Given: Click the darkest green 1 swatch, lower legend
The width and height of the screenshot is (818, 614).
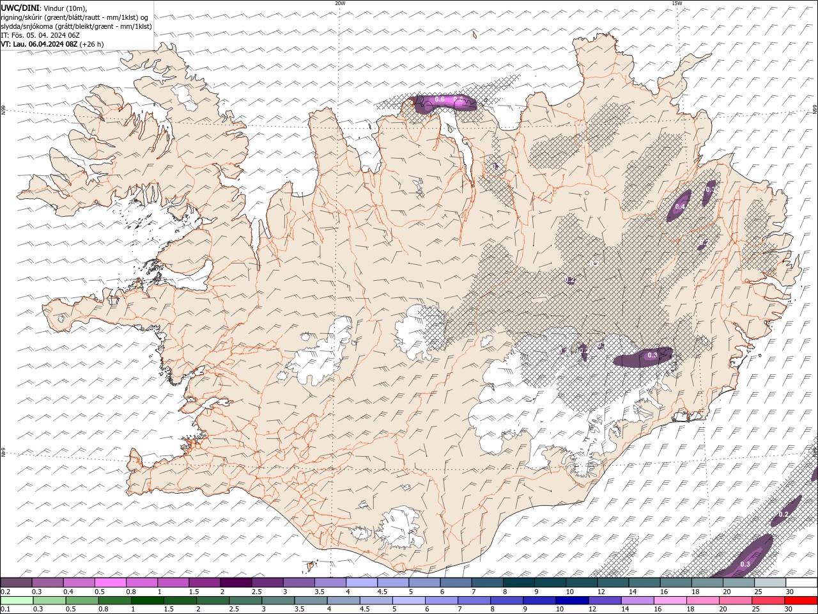Looking at the screenshot, I should tap(147, 600).
